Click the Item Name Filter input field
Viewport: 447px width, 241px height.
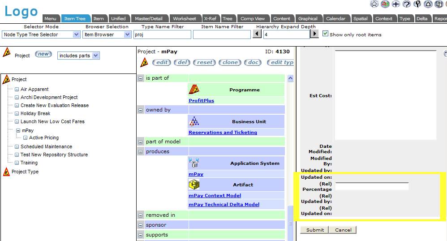[221, 34]
